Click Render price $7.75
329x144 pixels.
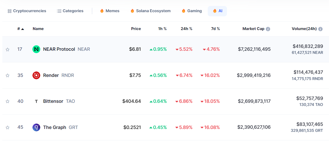pyautogui.click(x=135, y=75)
